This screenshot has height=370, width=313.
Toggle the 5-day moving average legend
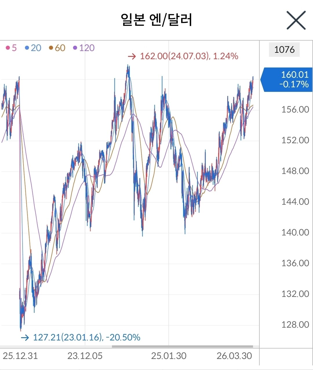click(11, 48)
